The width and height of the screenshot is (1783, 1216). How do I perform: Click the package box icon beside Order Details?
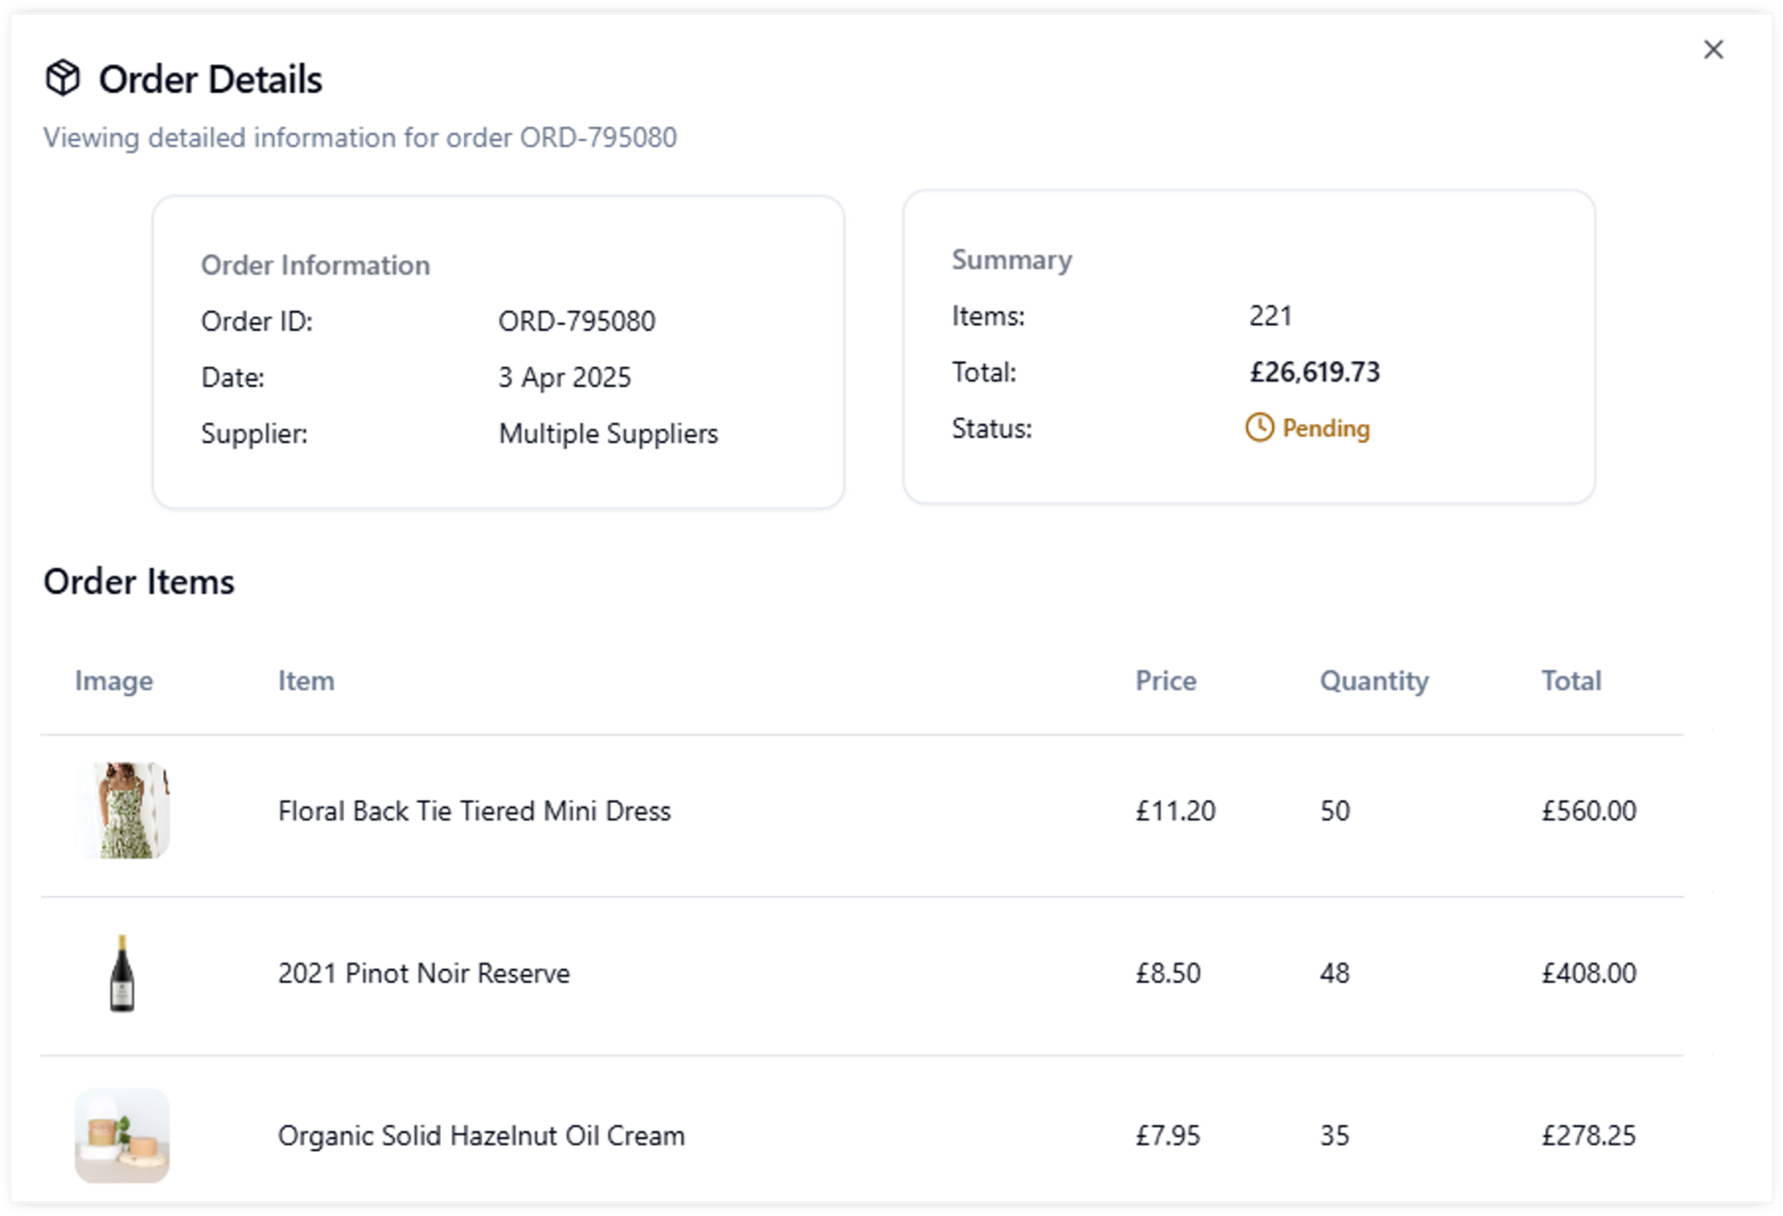(63, 78)
